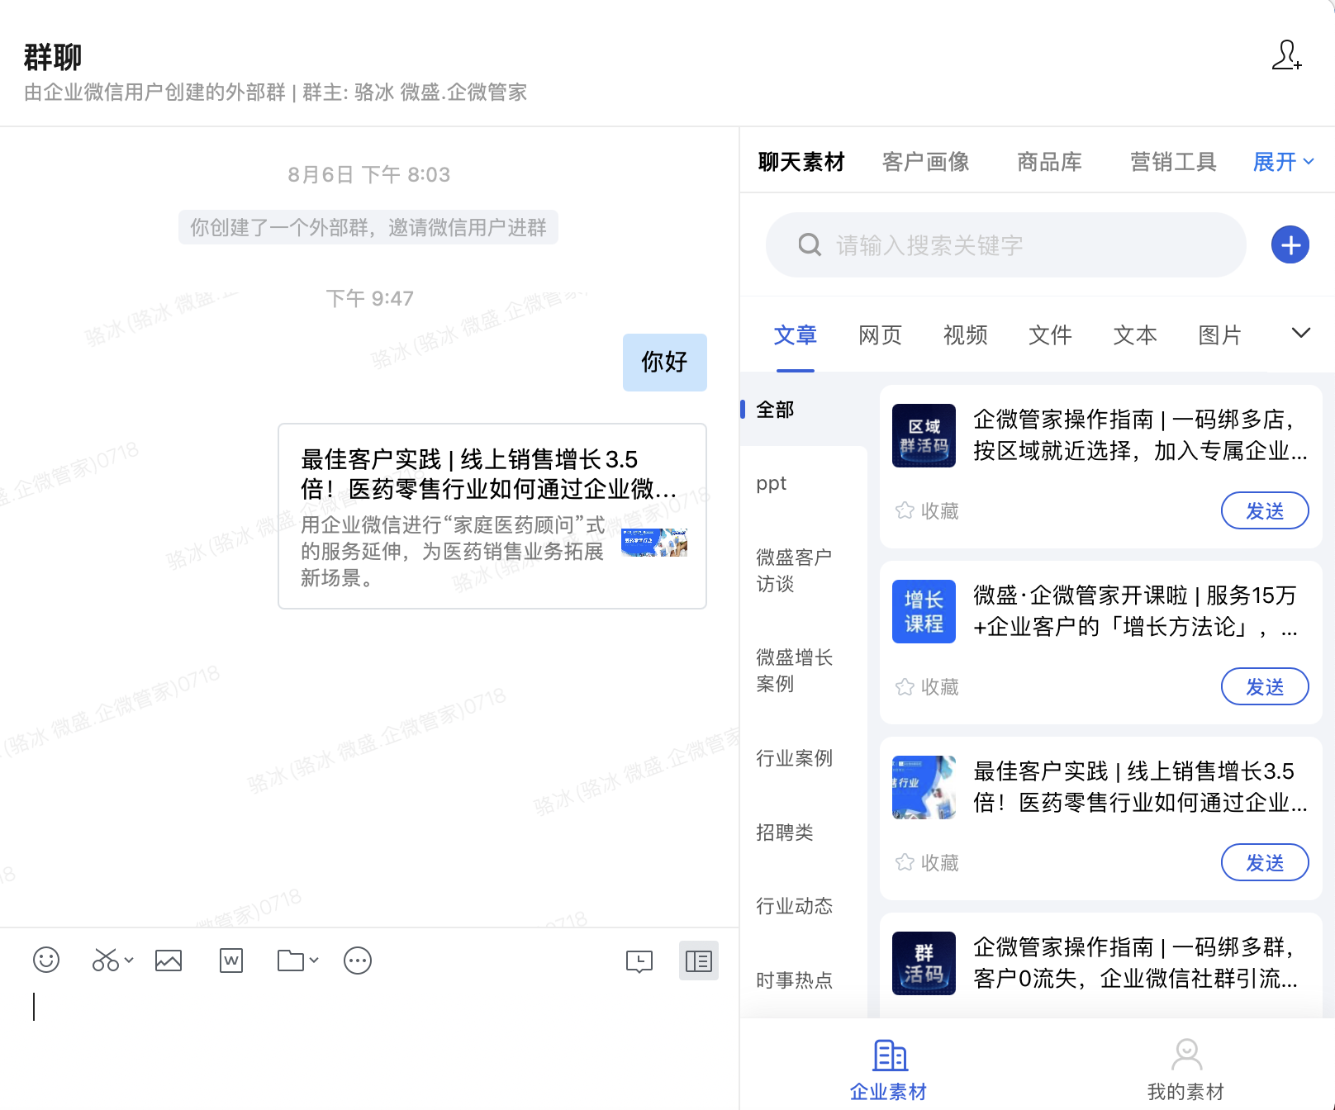This screenshot has height=1110, width=1335.
Task: Click the search magnifier icon
Action: 810,244
